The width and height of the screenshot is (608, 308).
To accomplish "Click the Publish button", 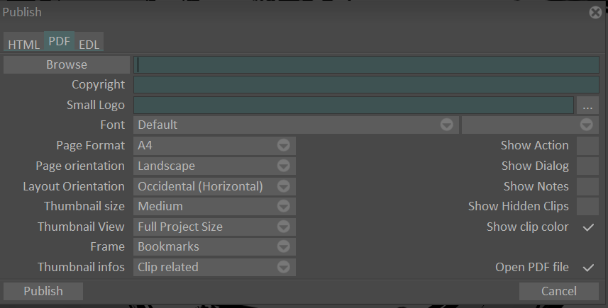I will pos(43,291).
